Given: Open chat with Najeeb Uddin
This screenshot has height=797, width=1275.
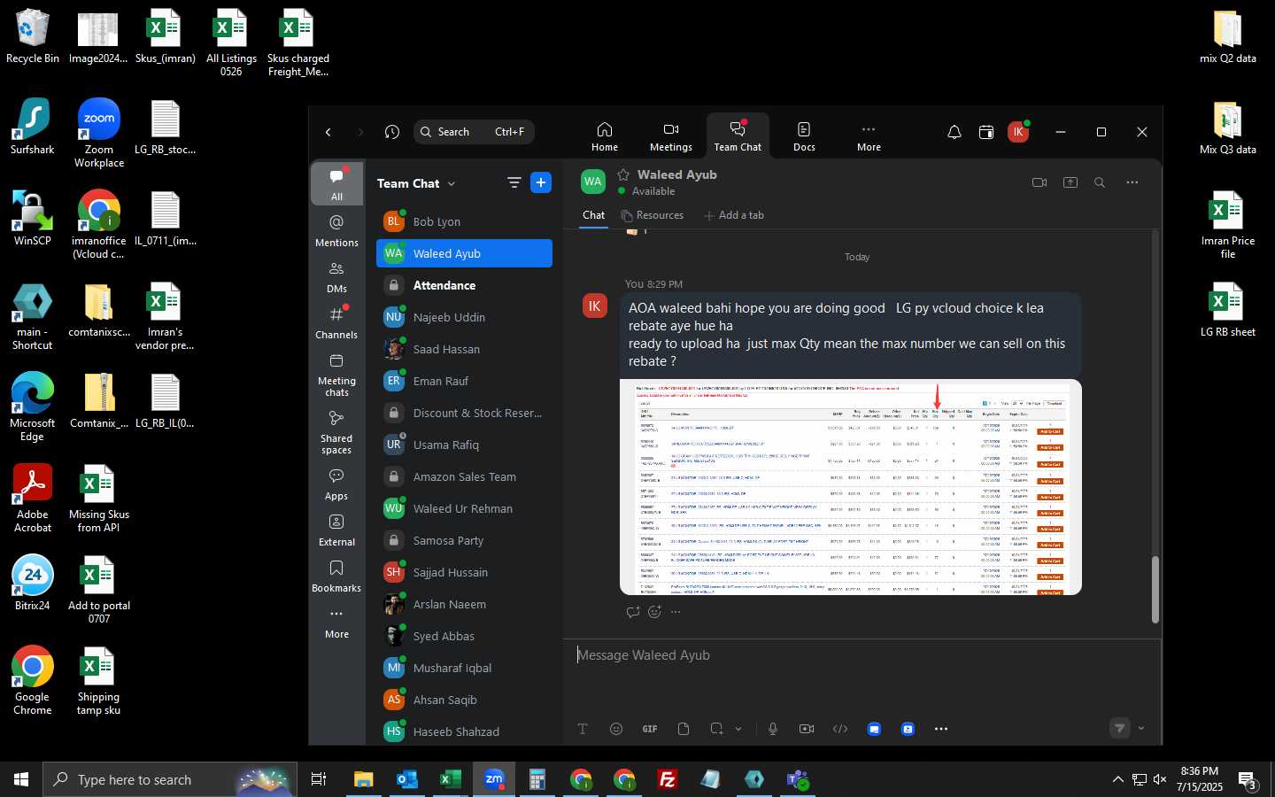Looking at the screenshot, I should (x=464, y=317).
